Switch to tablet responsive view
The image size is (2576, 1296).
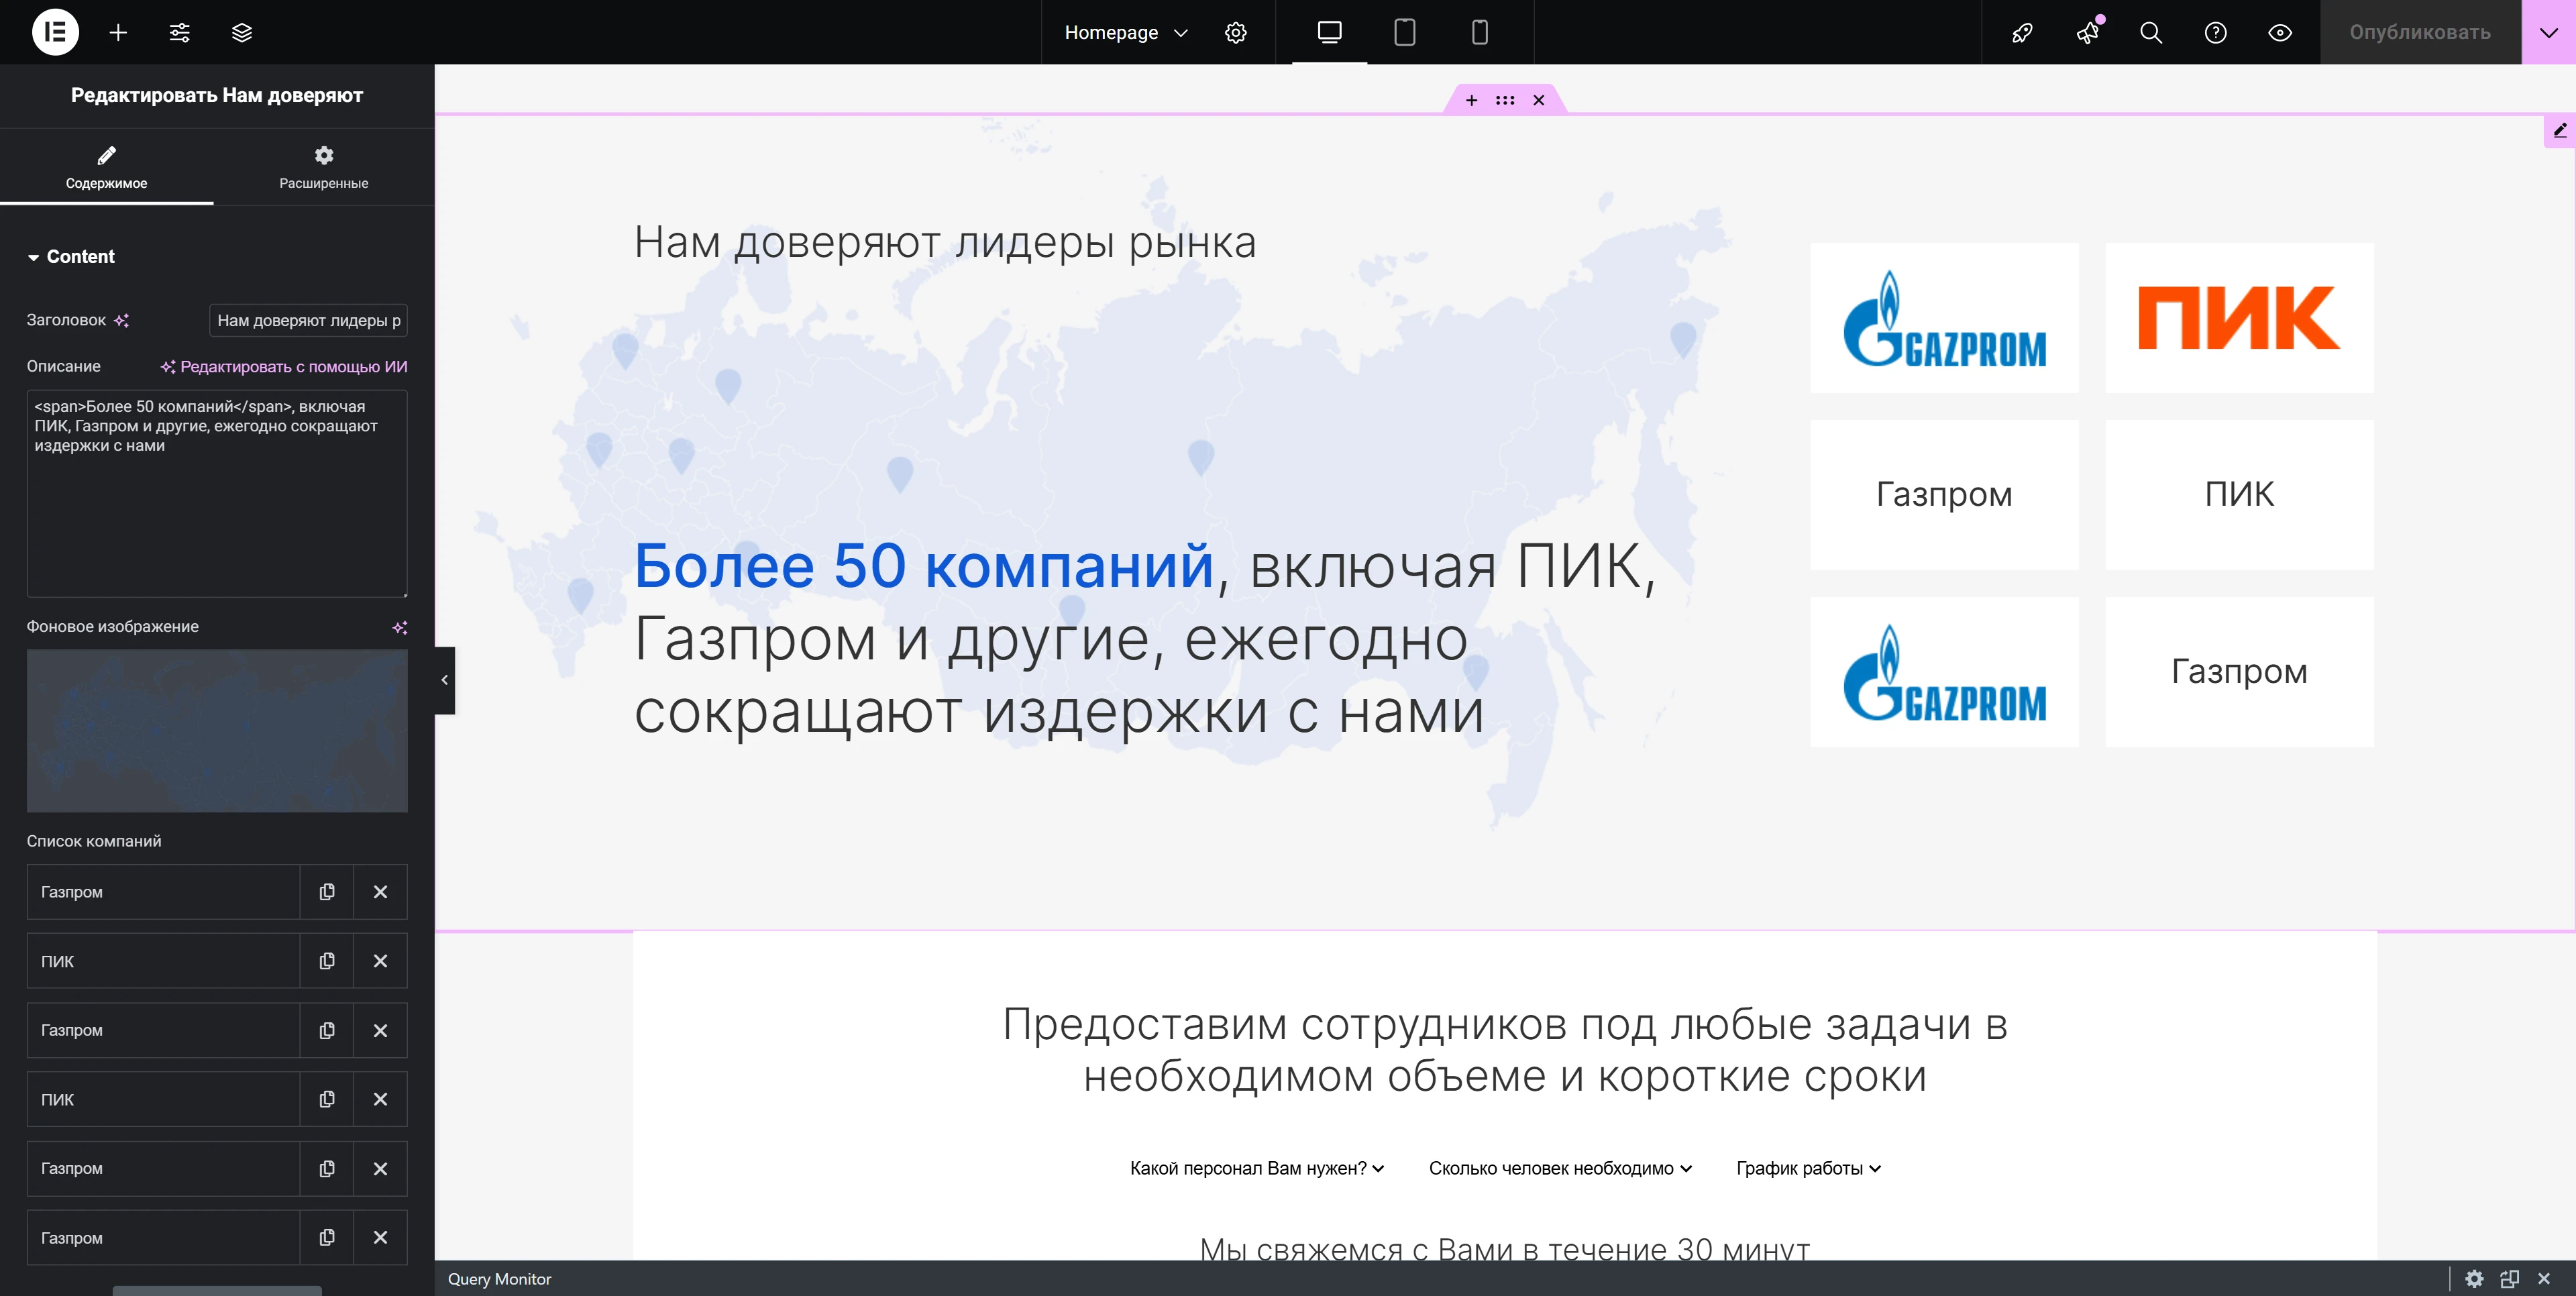pos(1404,32)
